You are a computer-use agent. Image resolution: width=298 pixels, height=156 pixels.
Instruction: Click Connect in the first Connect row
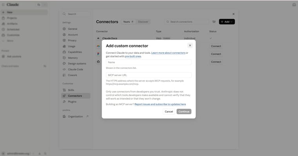(216, 46)
